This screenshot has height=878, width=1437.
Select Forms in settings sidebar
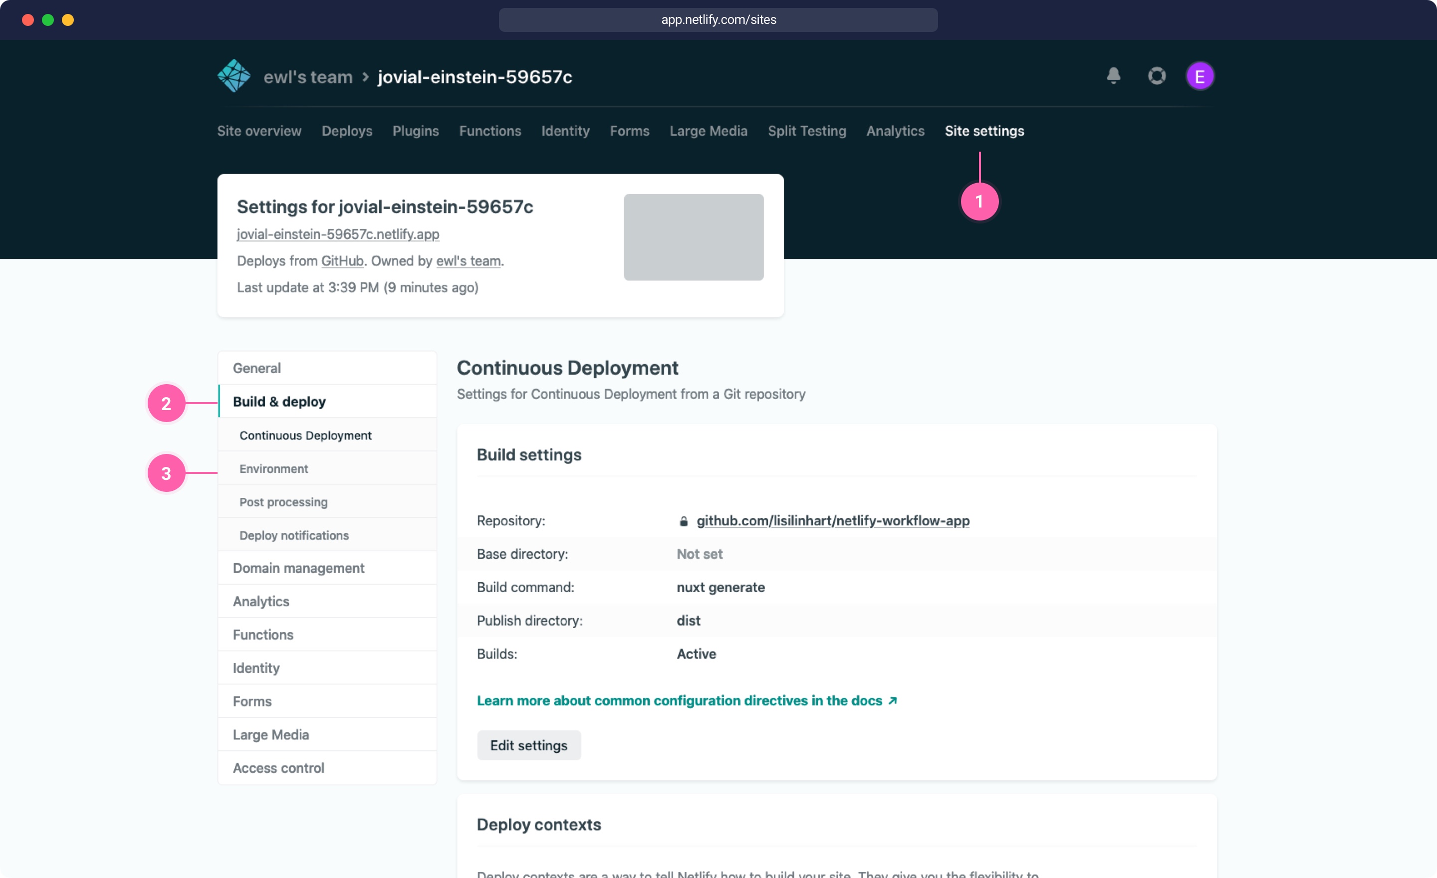click(327, 701)
